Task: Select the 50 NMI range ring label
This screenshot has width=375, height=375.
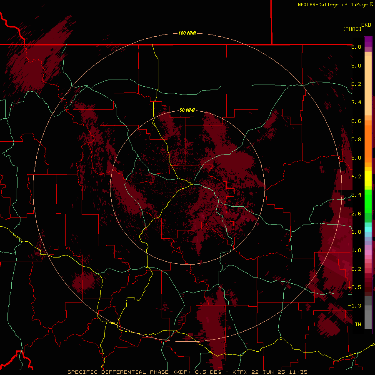Action: (x=187, y=110)
